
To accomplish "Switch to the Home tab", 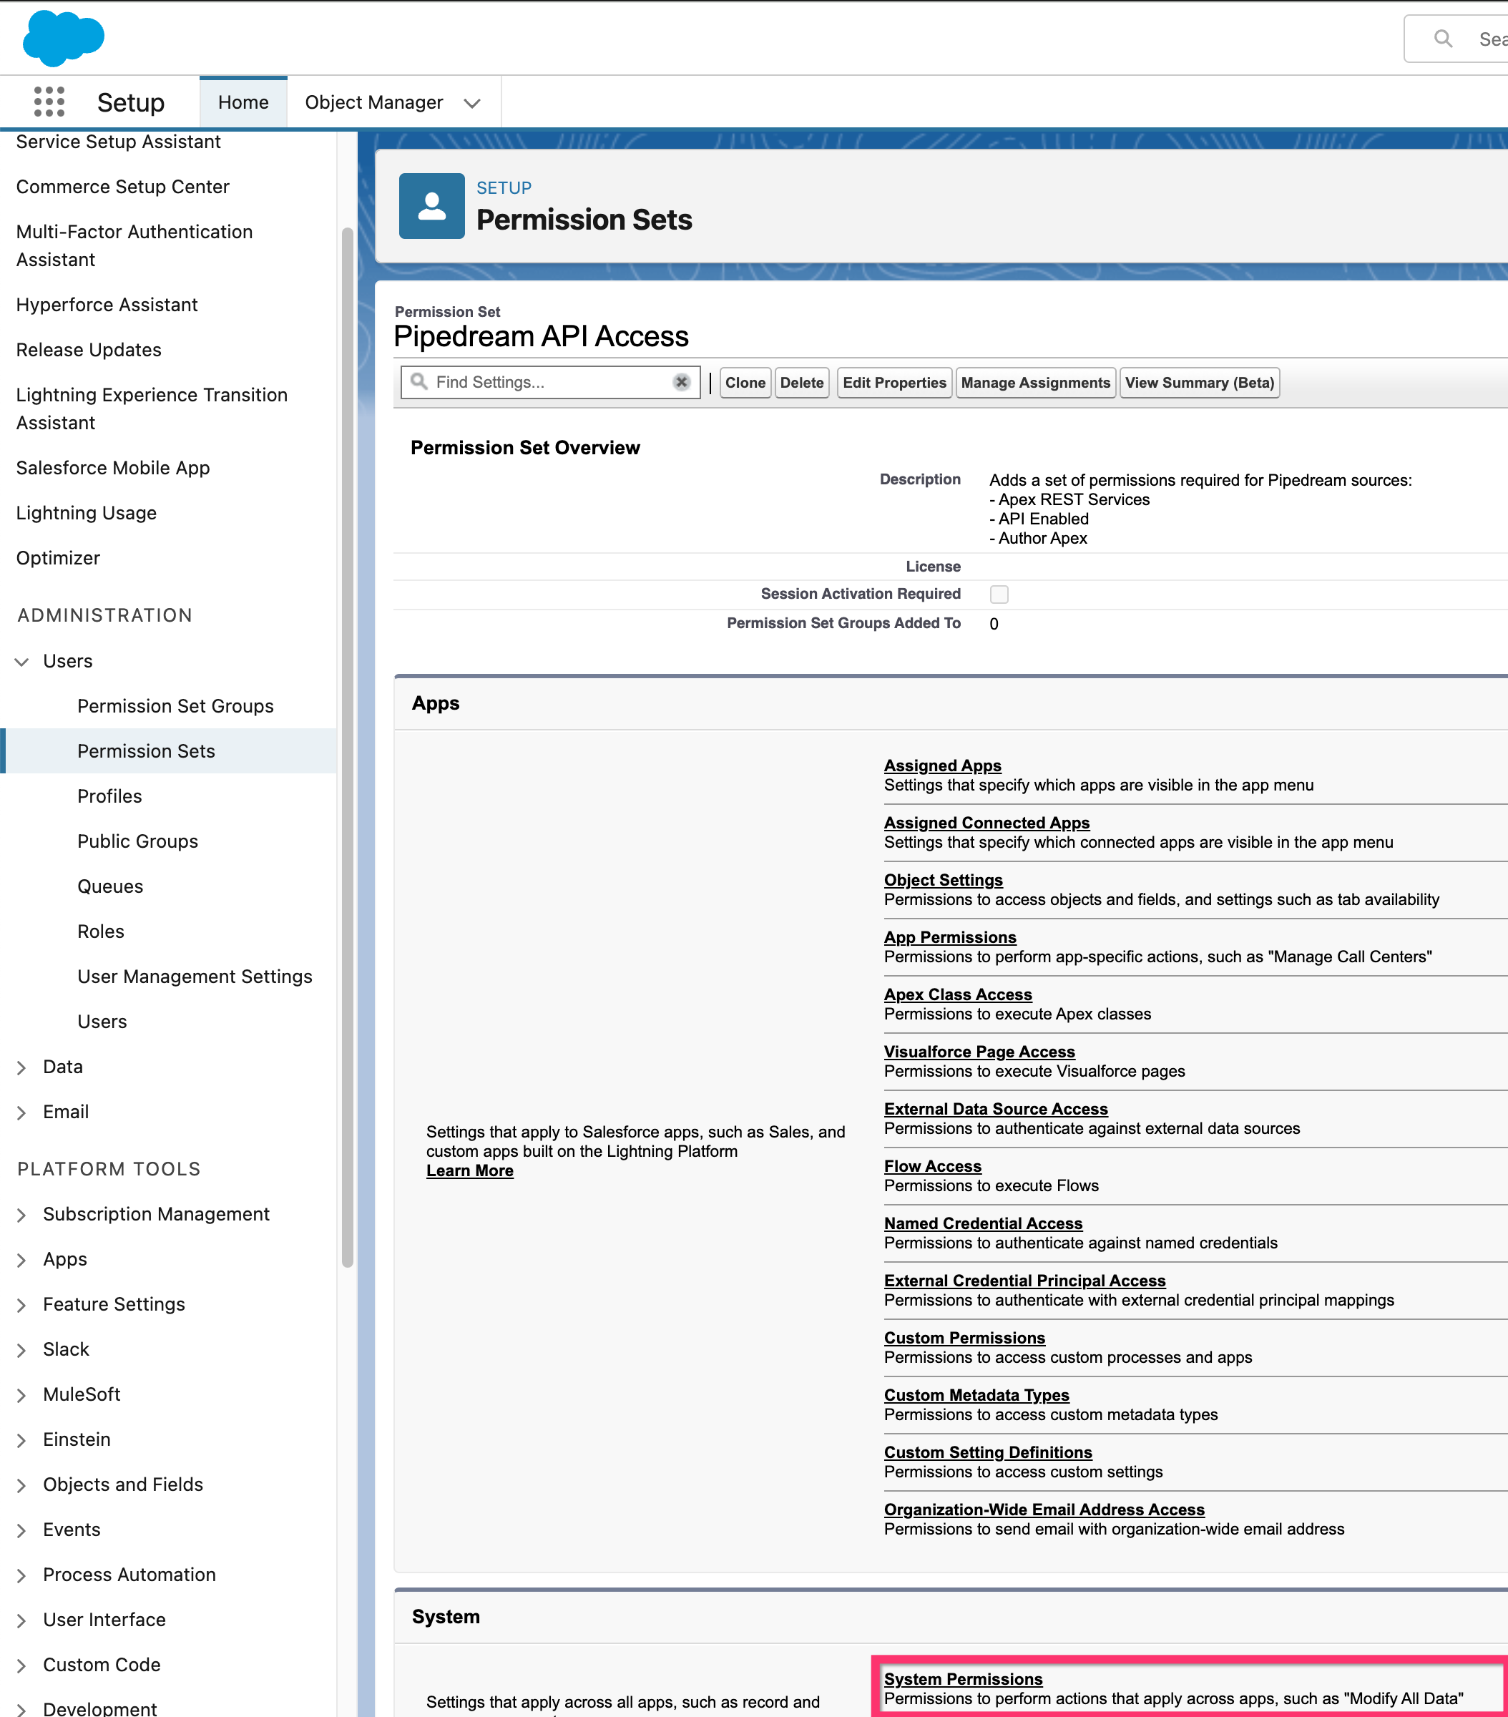I will (243, 102).
